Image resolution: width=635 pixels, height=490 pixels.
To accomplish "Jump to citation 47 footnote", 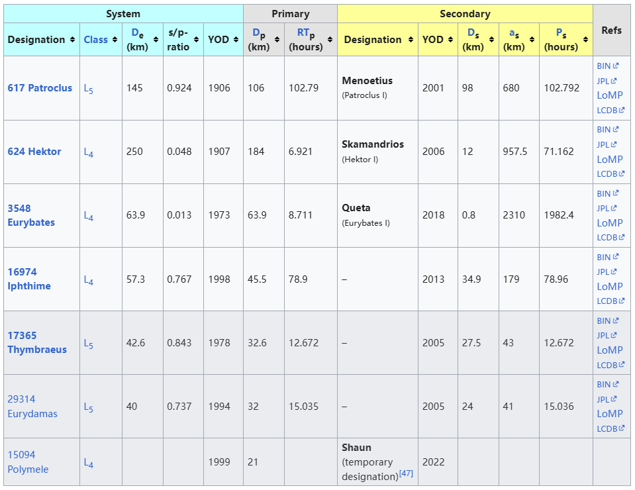I will (405, 473).
